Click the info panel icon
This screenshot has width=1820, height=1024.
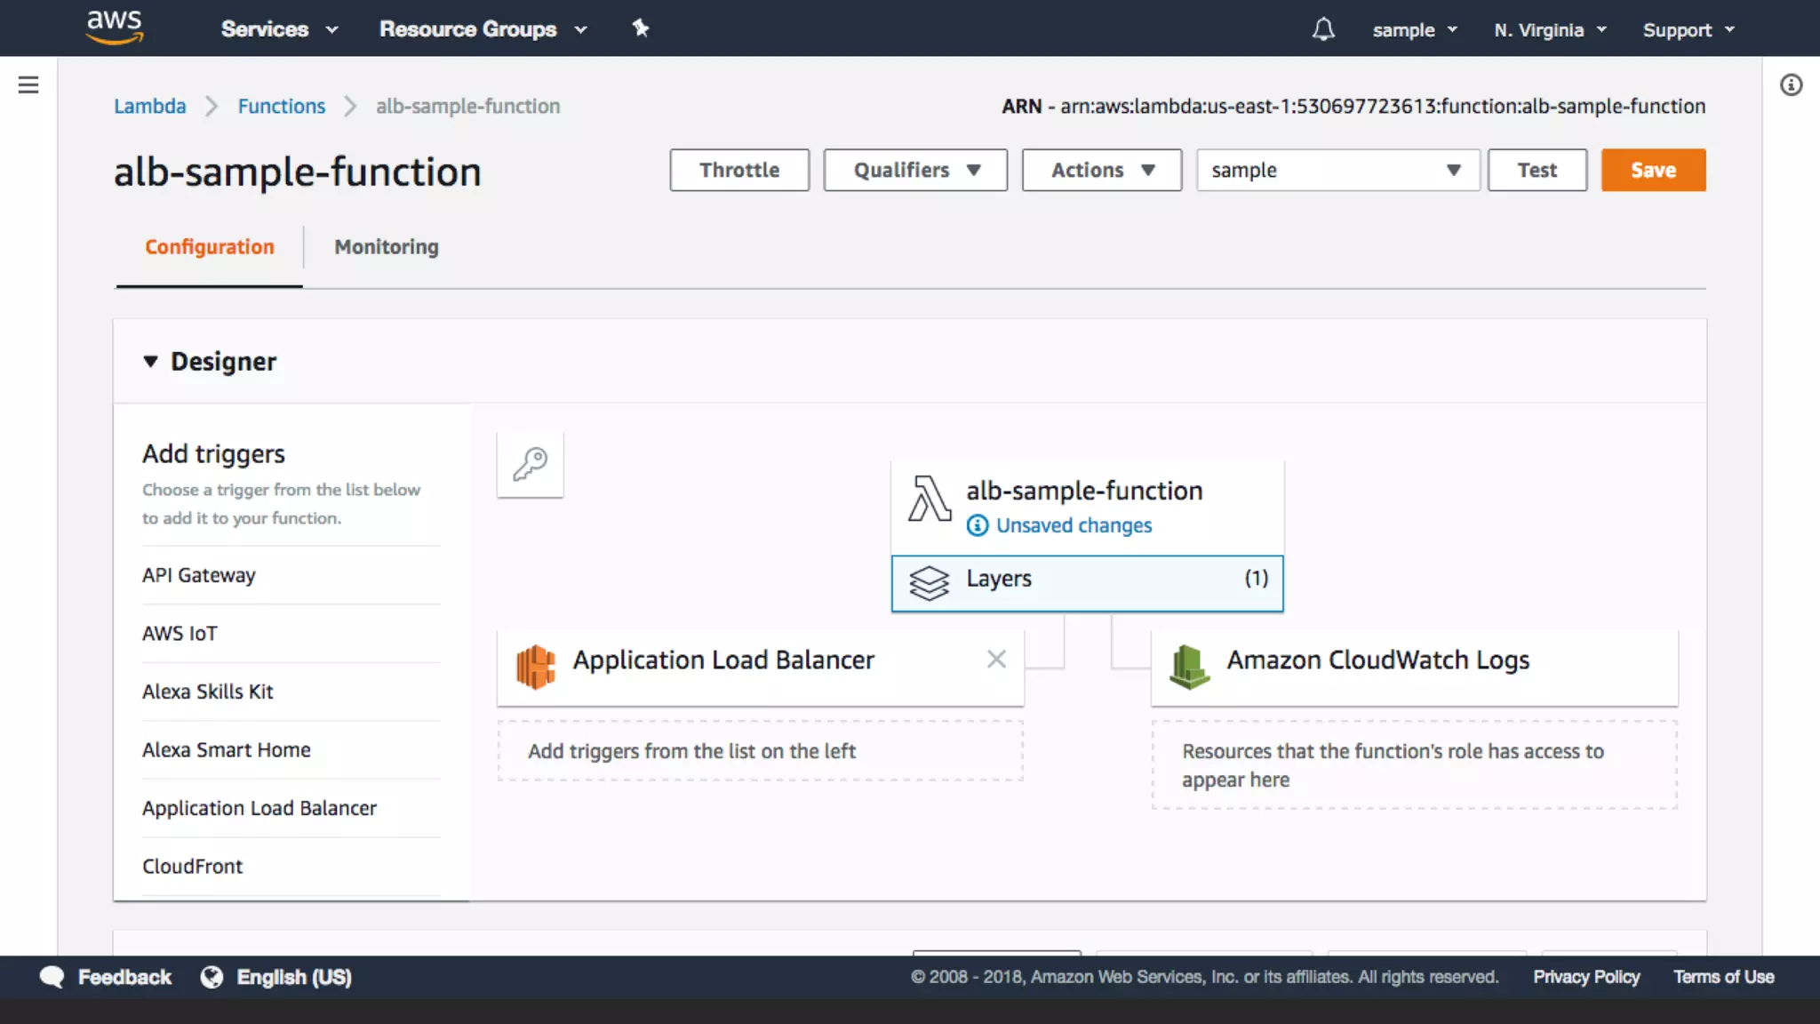pyautogui.click(x=1791, y=84)
